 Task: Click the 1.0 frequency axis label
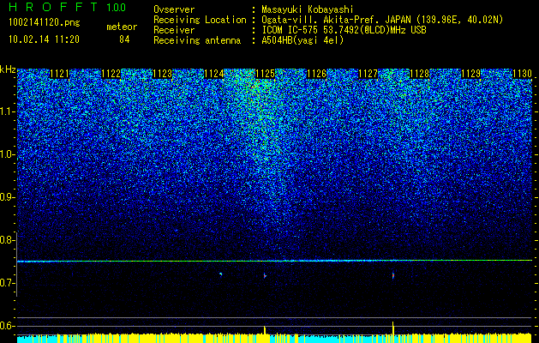click(x=7, y=154)
